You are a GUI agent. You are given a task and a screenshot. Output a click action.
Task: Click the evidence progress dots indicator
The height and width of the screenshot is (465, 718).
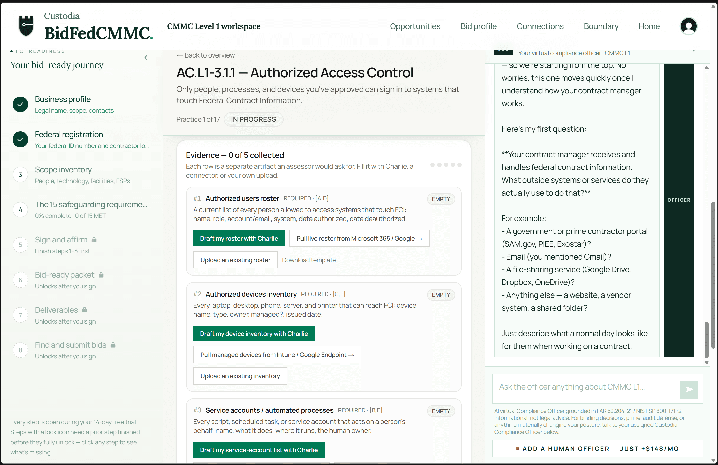click(x=446, y=165)
